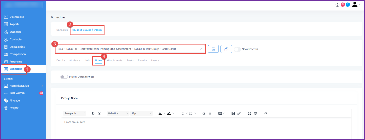Screen dimensions: 365x140
Task: Open the Helvetica font family dropdown
Action: click(x=118, y=113)
